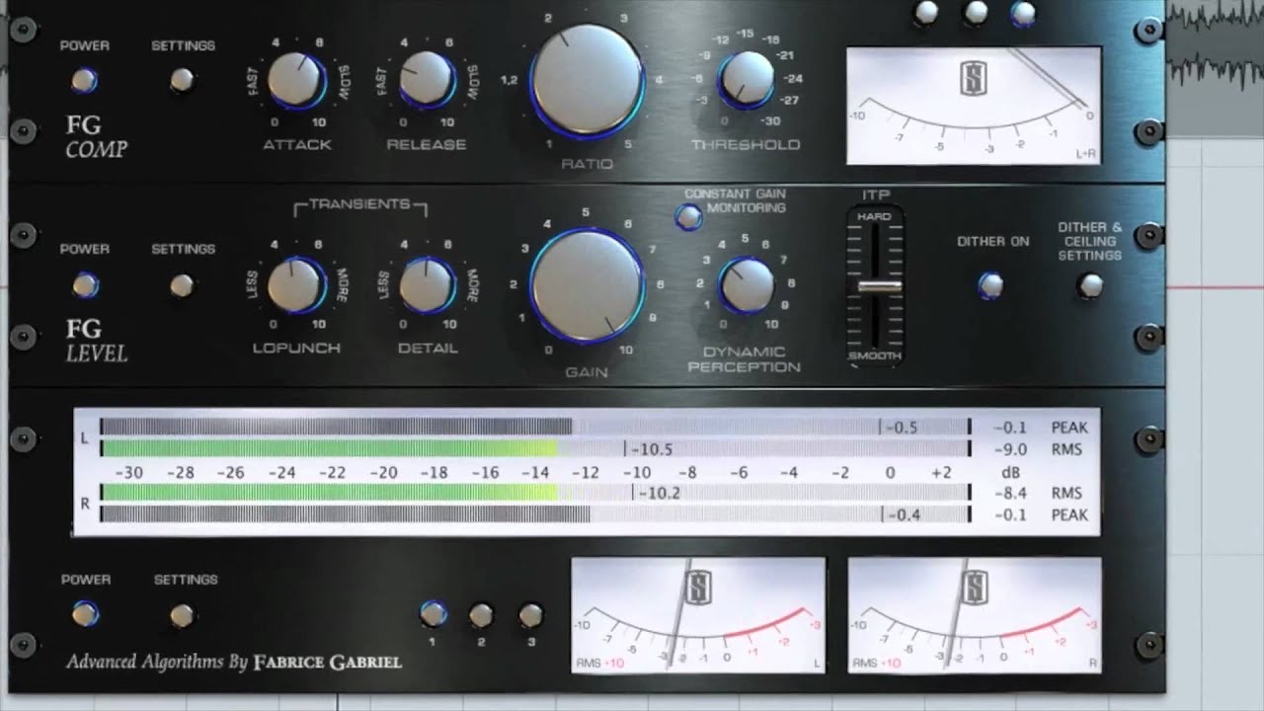Select meter preset button 1

(x=432, y=614)
